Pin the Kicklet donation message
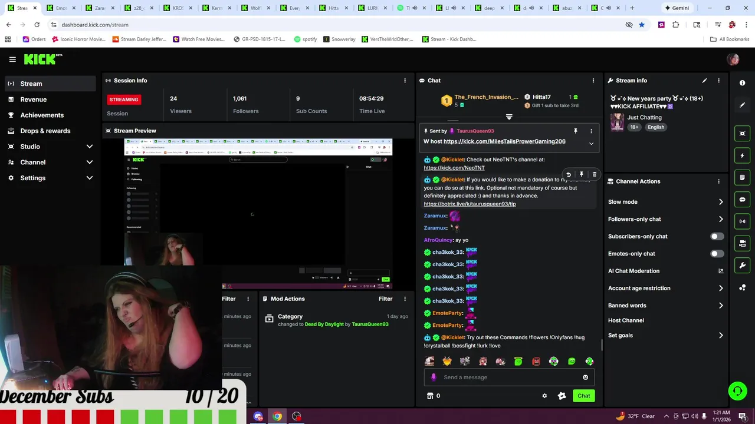Image resolution: width=755 pixels, height=424 pixels. click(581, 174)
